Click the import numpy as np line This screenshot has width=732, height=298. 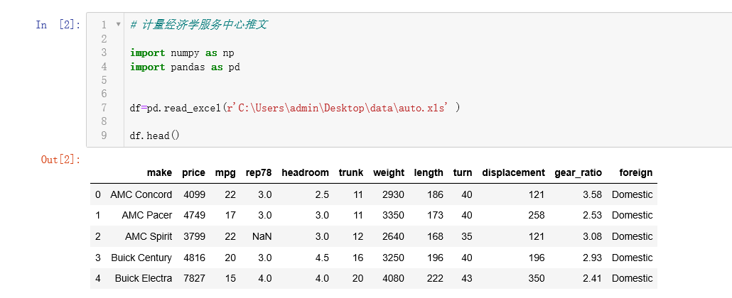point(182,53)
